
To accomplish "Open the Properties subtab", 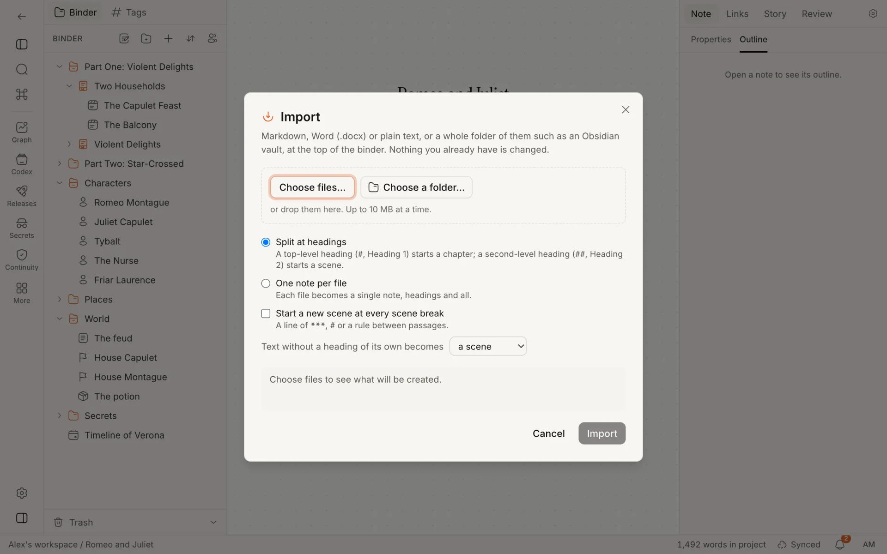I will click(711, 40).
